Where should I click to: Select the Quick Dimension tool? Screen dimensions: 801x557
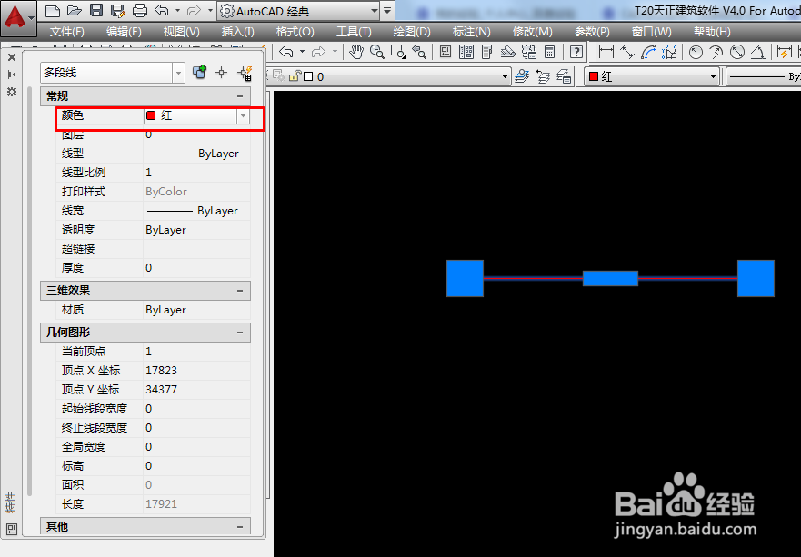[x=784, y=52]
